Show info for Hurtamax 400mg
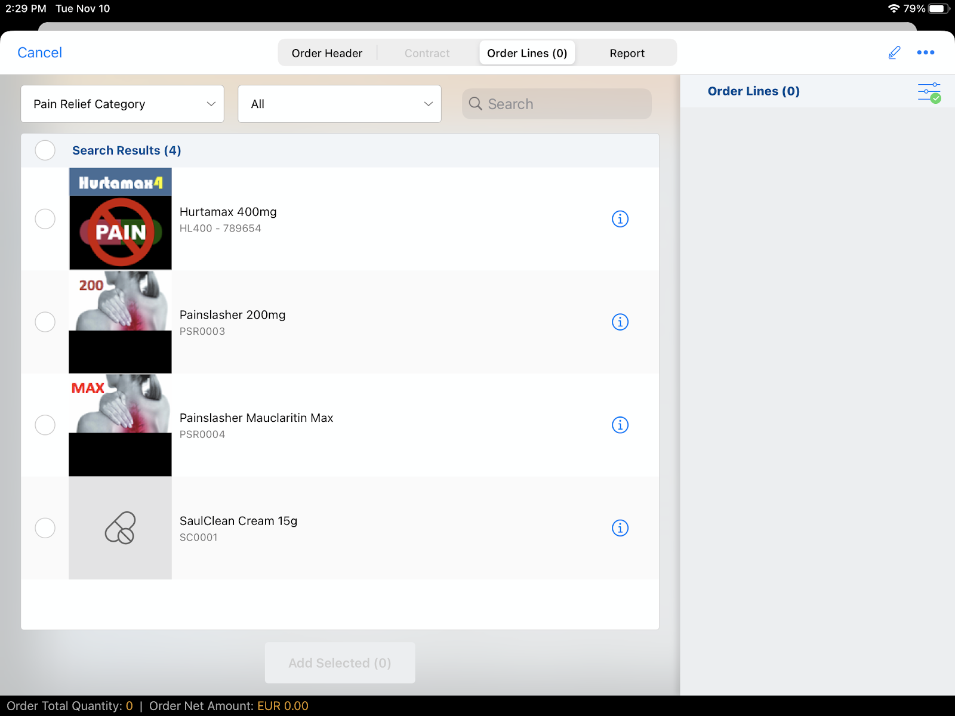This screenshot has height=716, width=955. point(620,219)
